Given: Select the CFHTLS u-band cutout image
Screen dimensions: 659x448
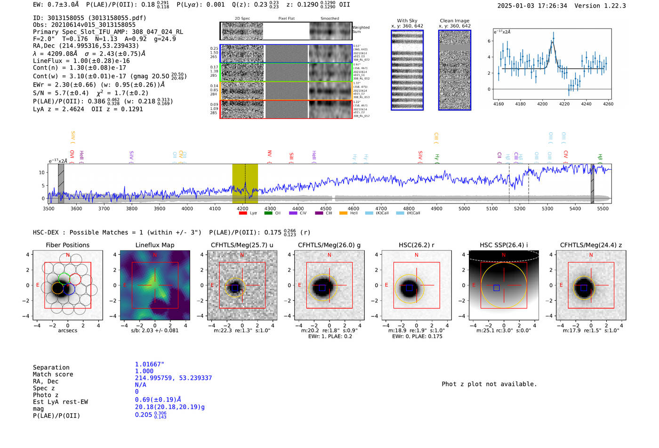Looking at the screenshot, I should [x=242, y=285].
